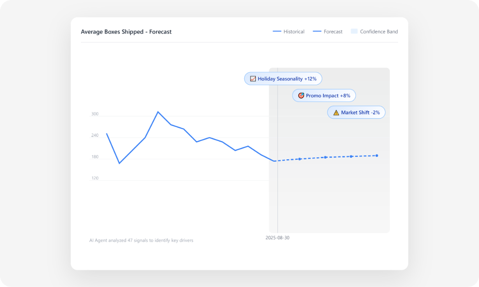
Task: Select the Promo Impact +8% annotation text
Action: tap(328, 96)
